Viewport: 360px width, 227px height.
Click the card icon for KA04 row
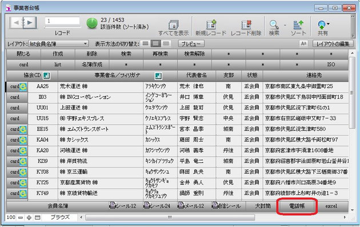tap(23, 140)
